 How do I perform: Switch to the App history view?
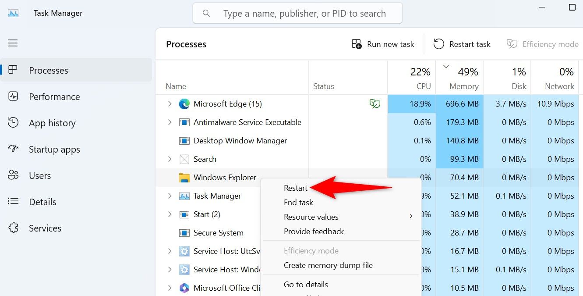(x=52, y=123)
